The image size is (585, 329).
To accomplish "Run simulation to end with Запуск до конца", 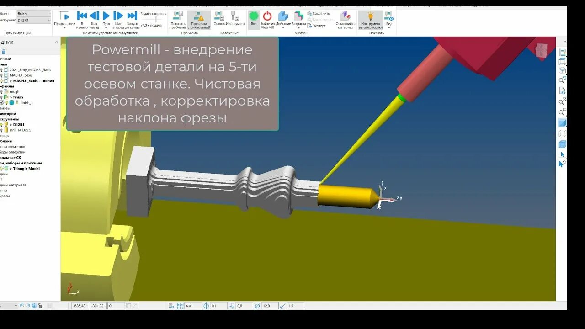I will coord(132,20).
